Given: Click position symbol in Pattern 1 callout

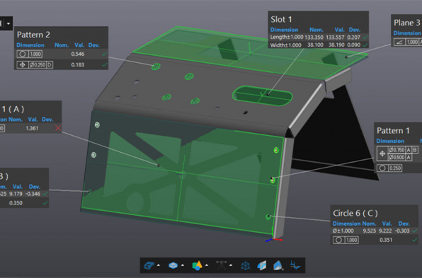Looking at the screenshot, I should coord(382,154).
